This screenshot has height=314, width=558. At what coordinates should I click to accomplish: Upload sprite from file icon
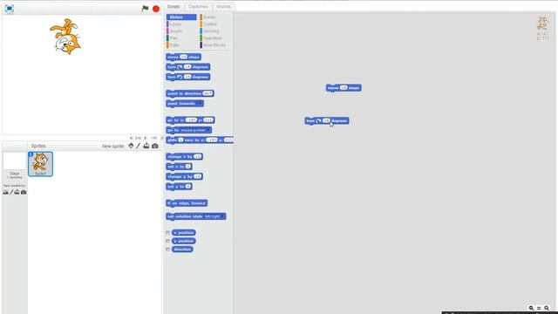[x=146, y=146]
